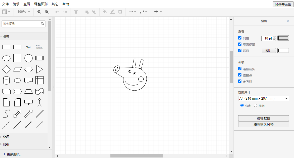The image size is (294, 158).
Task: Select the cloud shape
Action: tap(17, 80)
